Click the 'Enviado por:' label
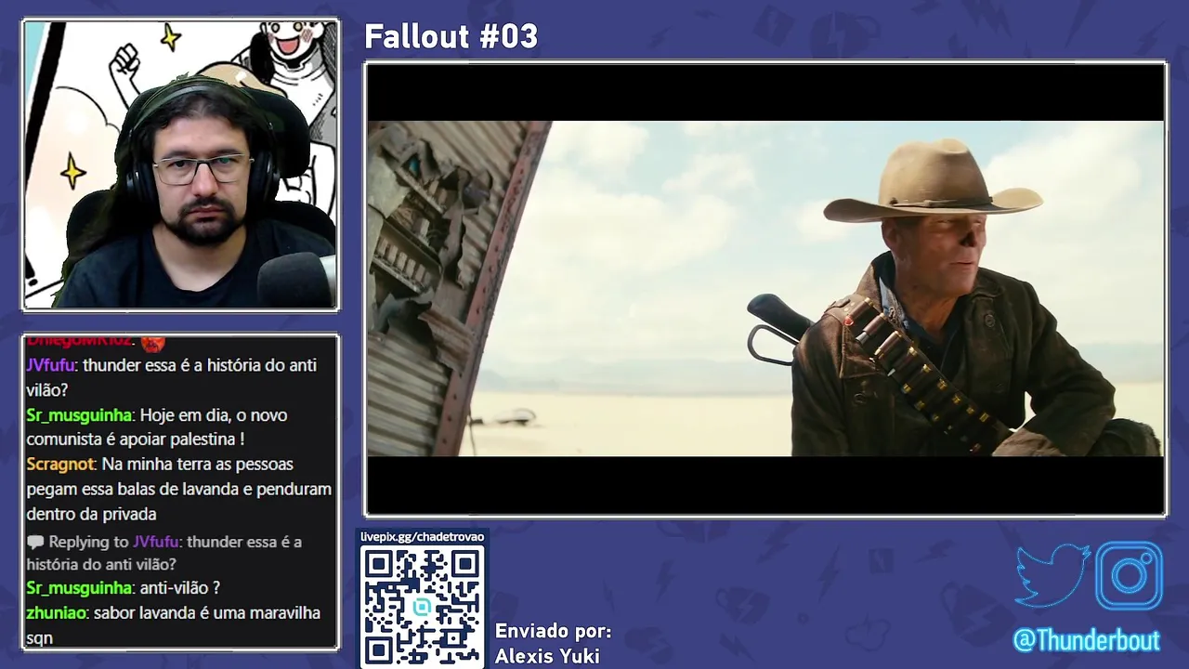Screen dimensions: 1189x669 554,631
